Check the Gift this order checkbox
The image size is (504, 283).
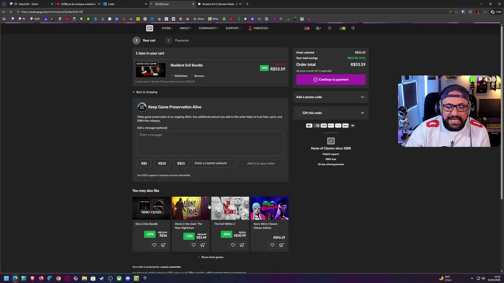coord(298,113)
